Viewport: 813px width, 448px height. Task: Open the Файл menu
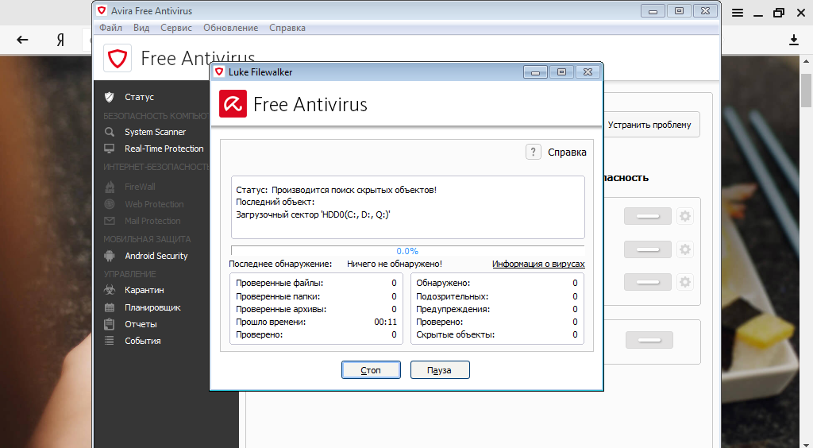tap(110, 28)
